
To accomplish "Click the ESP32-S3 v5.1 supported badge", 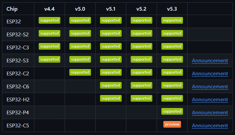I will tap(111, 59).
